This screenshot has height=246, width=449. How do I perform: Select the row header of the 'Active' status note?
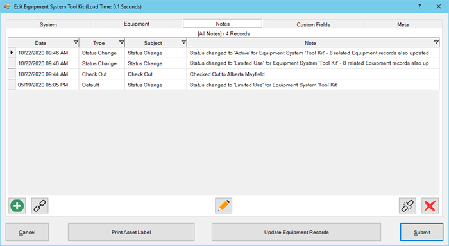coord(12,53)
